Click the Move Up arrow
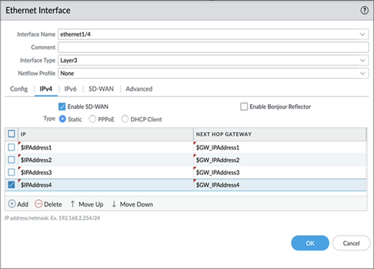Viewport: 374px width, 269px height. (x=73, y=204)
